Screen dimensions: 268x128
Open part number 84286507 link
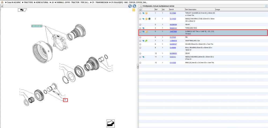click(173, 44)
